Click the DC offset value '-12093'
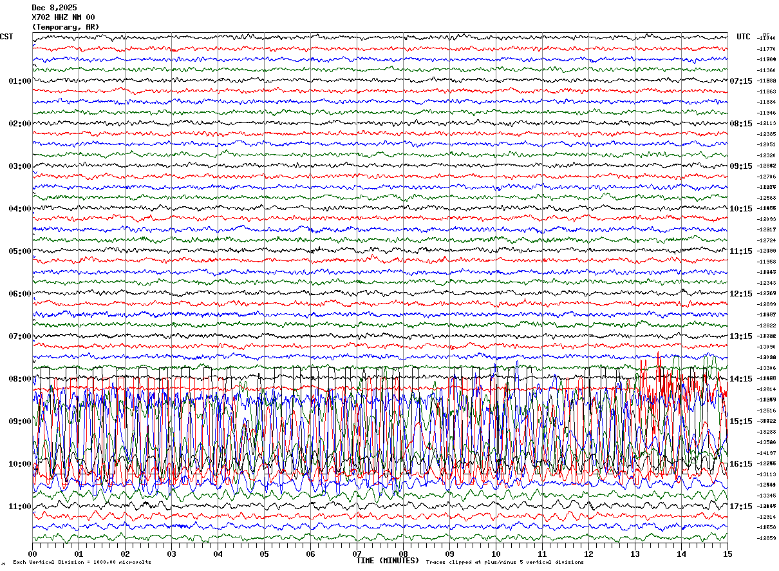Screen dimensions: 779x571 (x=766, y=220)
